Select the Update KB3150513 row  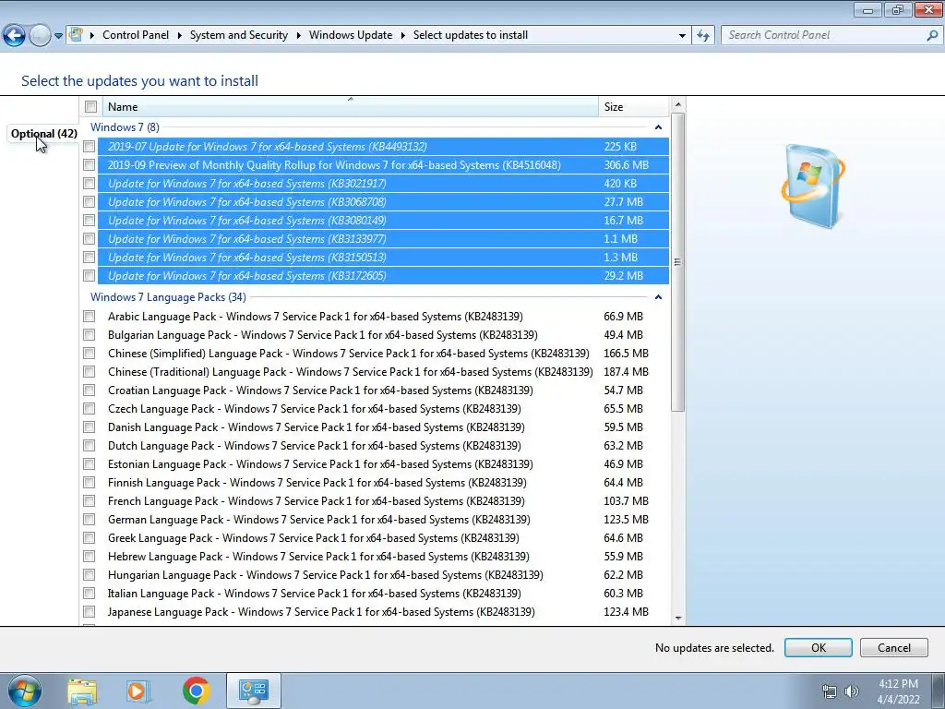point(383,258)
